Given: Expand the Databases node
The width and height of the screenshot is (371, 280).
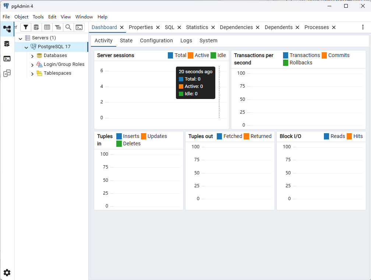Looking at the screenshot, I should click(x=32, y=56).
